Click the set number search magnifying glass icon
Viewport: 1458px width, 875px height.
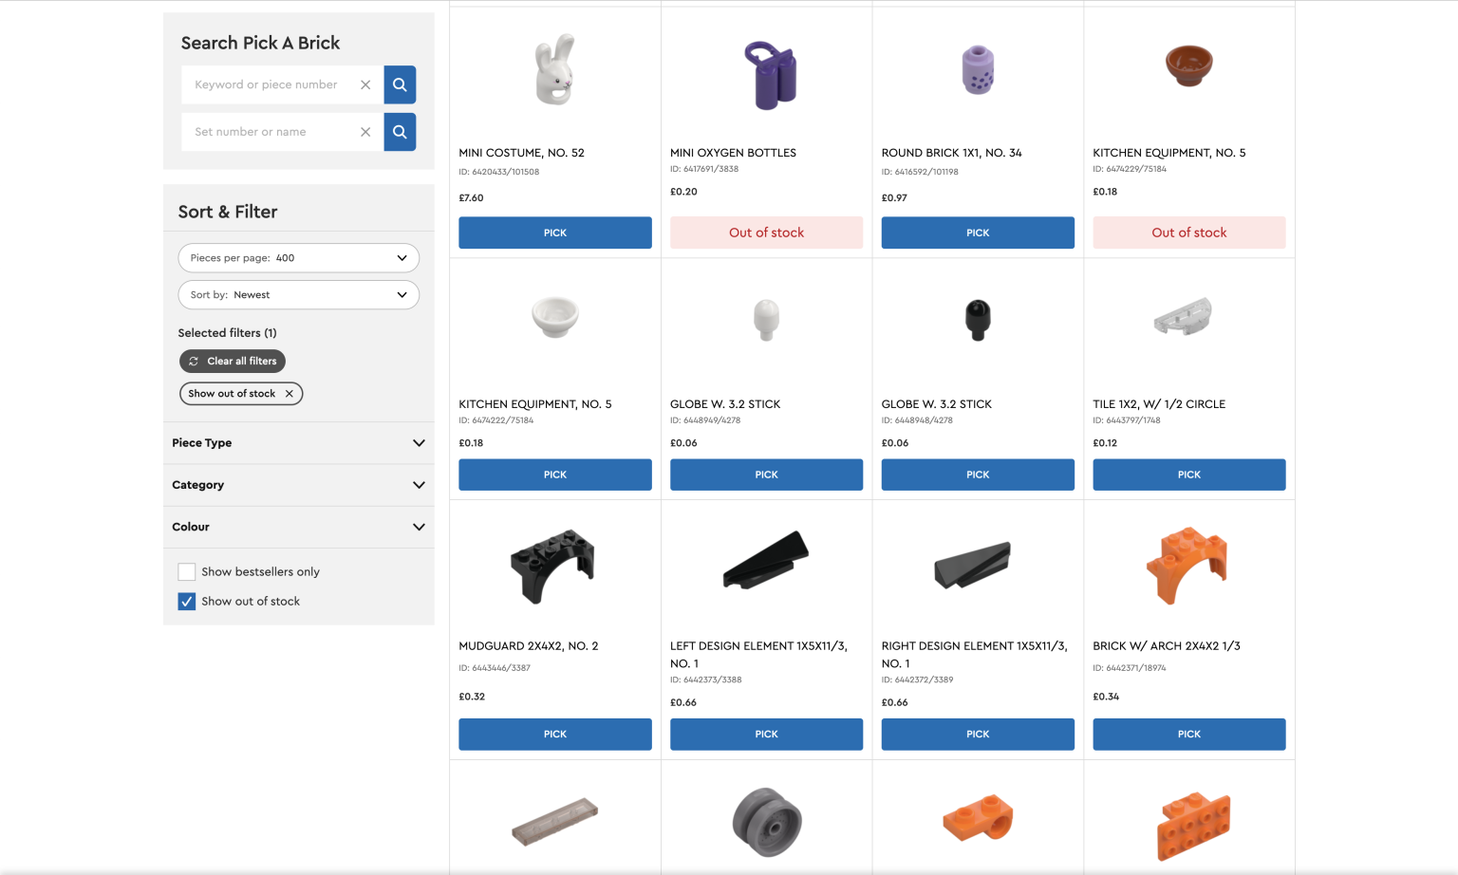click(x=400, y=132)
